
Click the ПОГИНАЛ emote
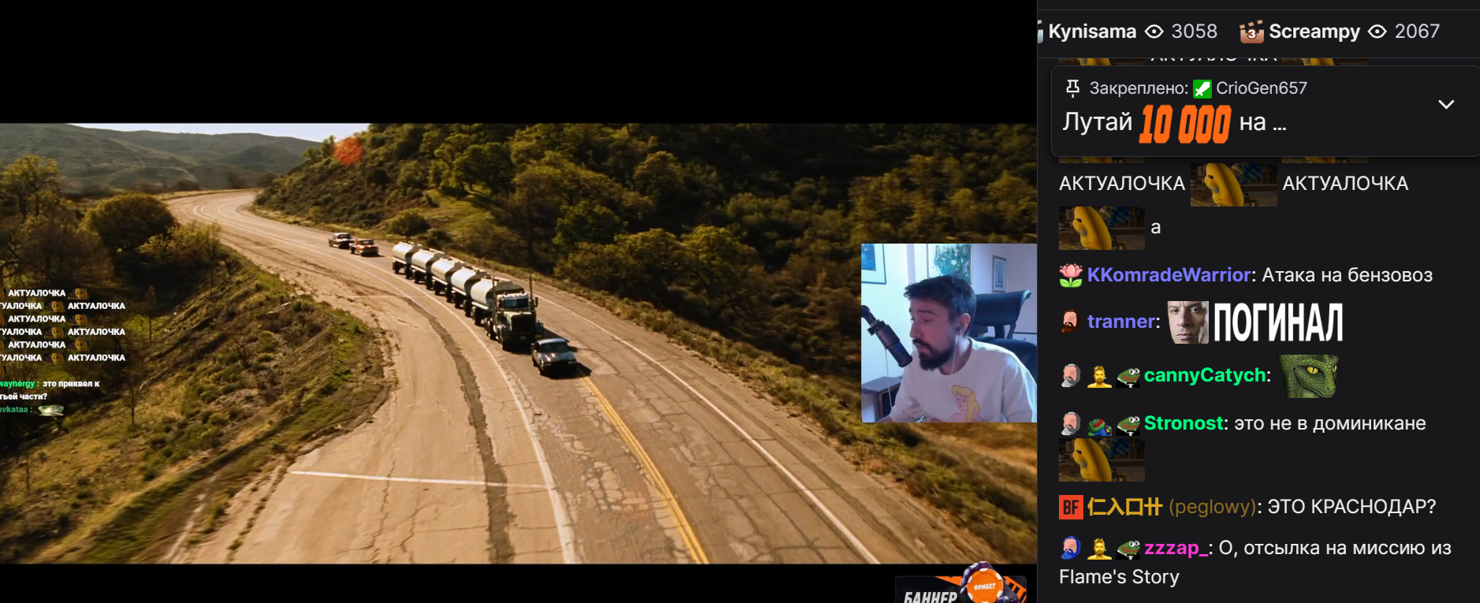[x=1278, y=323]
